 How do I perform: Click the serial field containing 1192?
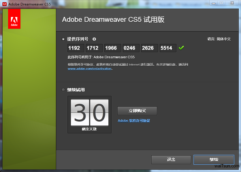pyautogui.click(x=76, y=48)
